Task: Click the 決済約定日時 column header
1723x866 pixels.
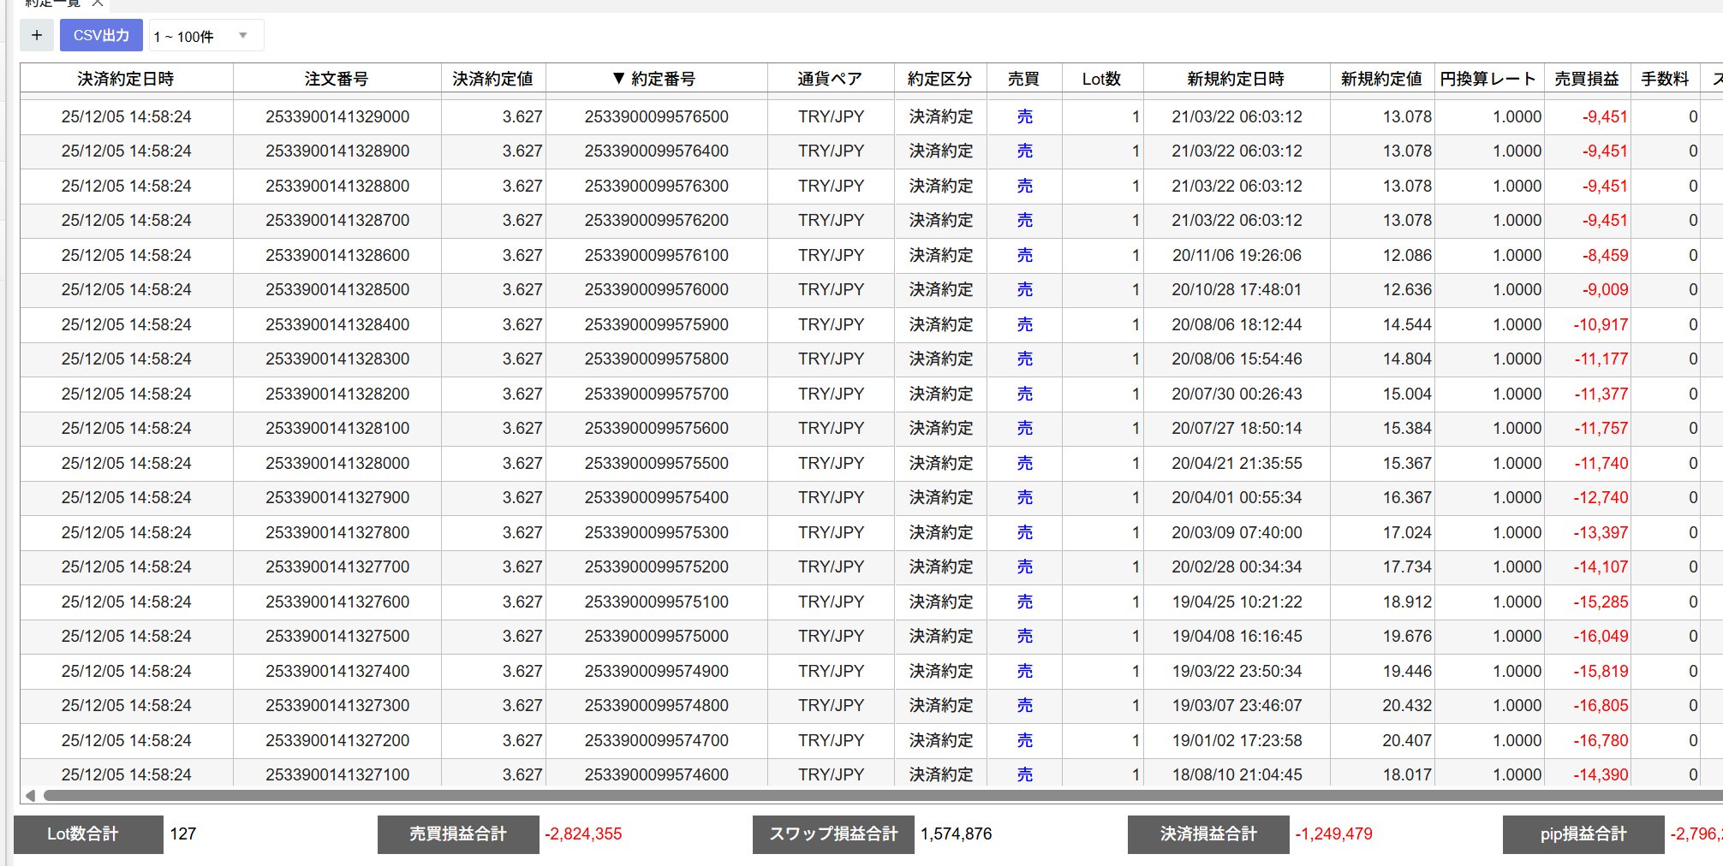Action: click(x=126, y=79)
